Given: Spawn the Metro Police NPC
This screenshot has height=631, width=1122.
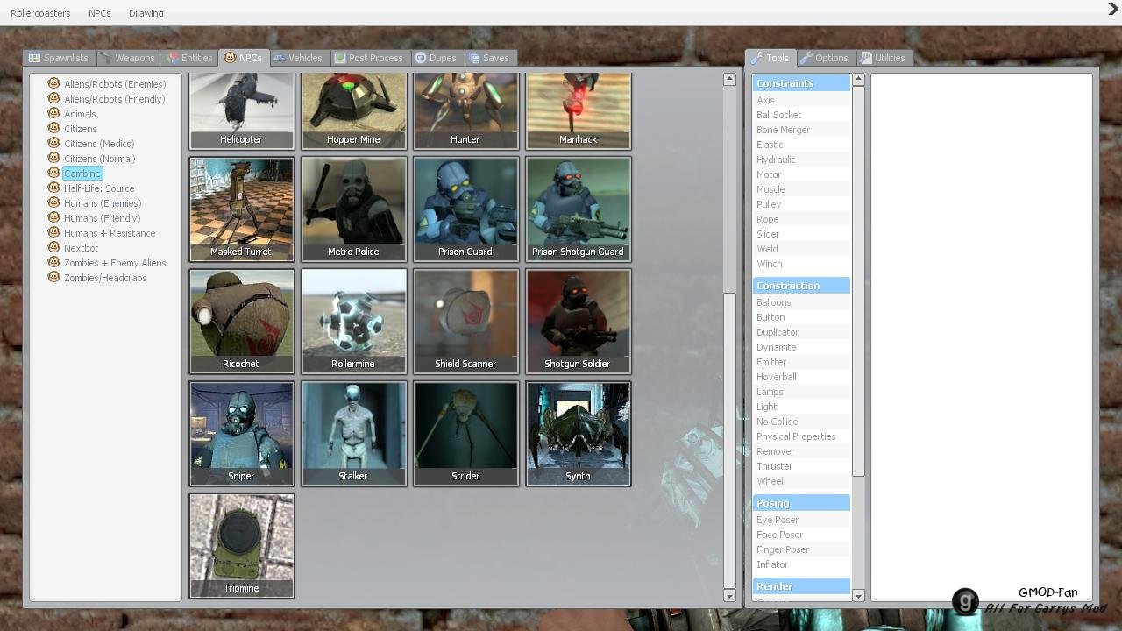Looking at the screenshot, I should (x=353, y=209).
